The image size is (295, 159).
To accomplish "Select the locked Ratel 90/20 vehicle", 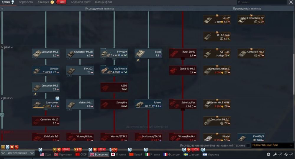I will (x=183, y=53).
